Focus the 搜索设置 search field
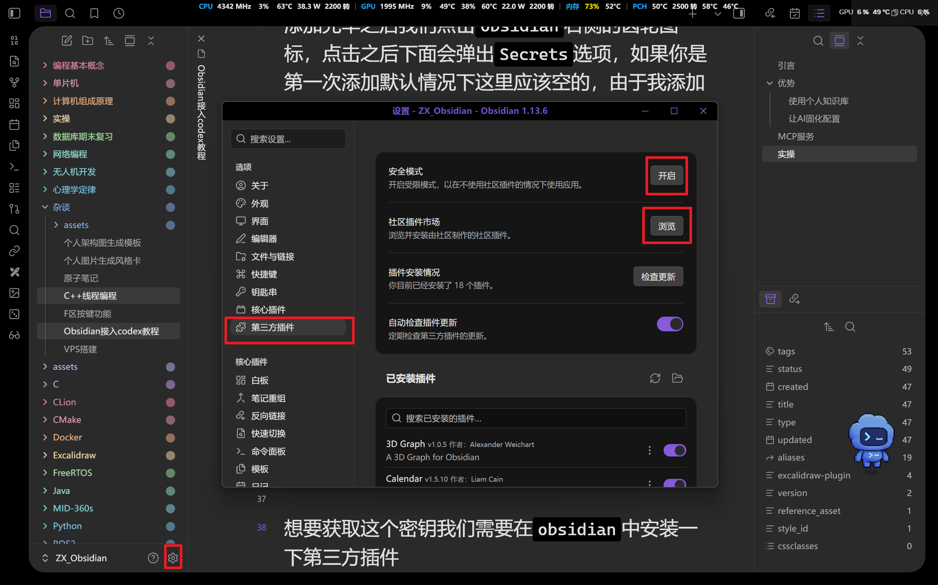 pyautogui.click(x=288, y=138)
